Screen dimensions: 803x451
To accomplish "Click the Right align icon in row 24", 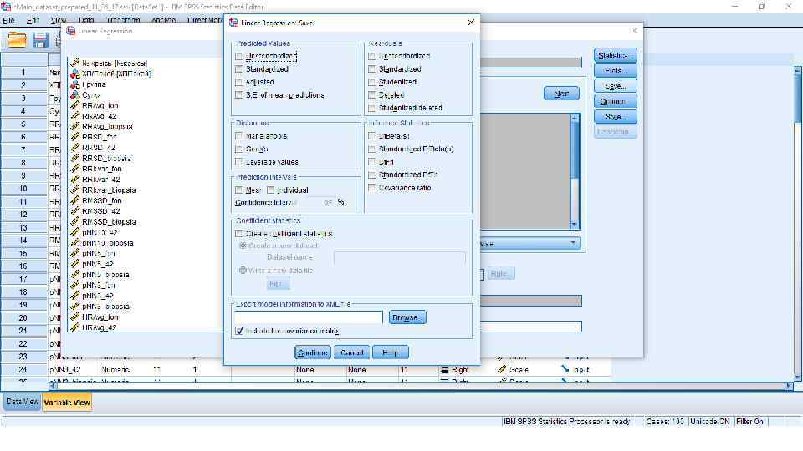I will pyautogui.click(x=444, y=370).
